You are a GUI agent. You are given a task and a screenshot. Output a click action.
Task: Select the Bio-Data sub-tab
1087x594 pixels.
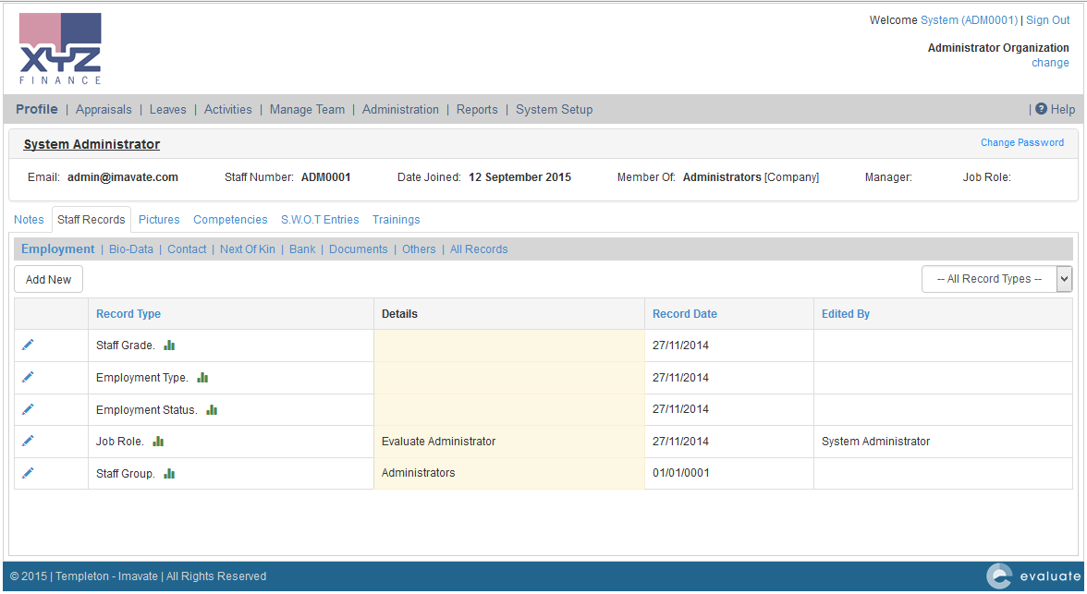(131, 249)
